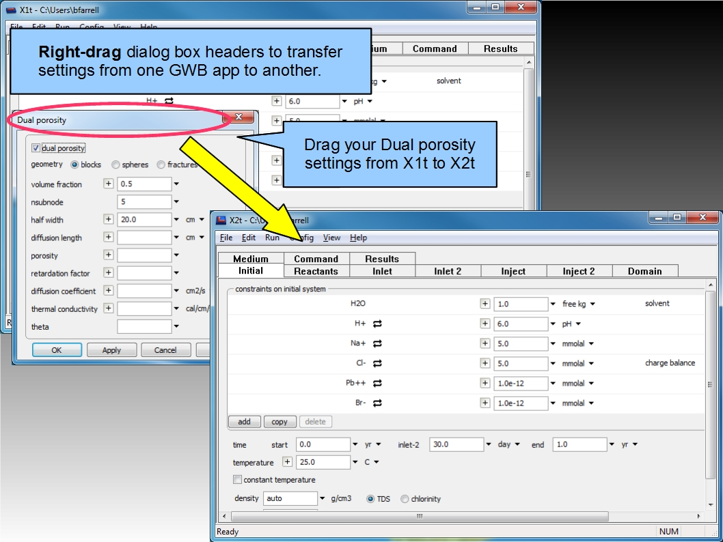723x542 pixels.
Task: Click the swap icon beside Pb++ in X2t
Action: click(377, 383)
